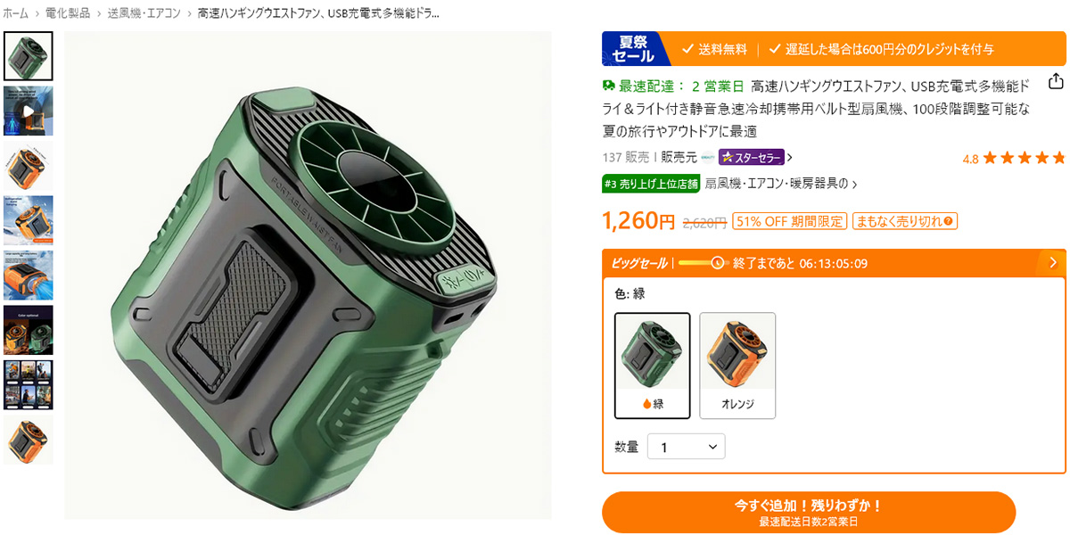This screenshot has width=1070, height=535.
Task: Click the seller logo next to 販売元
Action: (708, 158)
